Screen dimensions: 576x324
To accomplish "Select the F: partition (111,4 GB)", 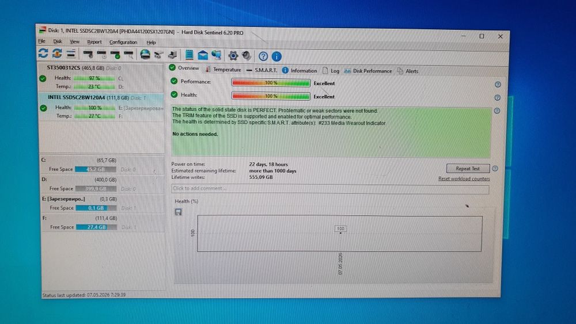I will click(103, 222).
